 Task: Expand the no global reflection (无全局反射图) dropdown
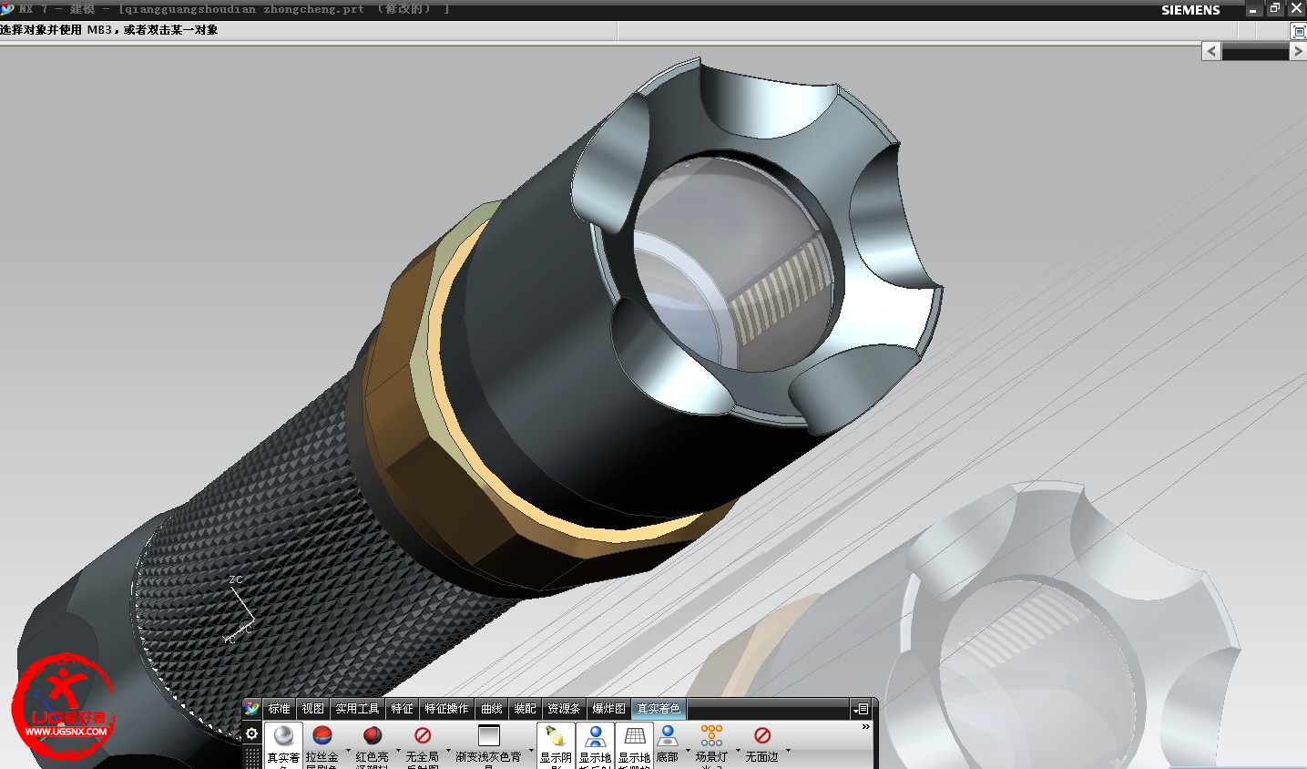click(448, 751)
